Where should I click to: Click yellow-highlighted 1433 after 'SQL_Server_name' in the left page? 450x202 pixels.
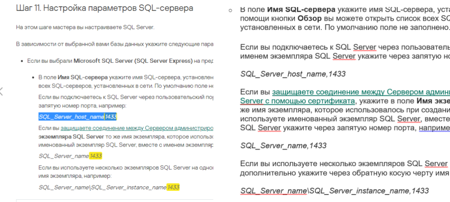click(95, 156)
